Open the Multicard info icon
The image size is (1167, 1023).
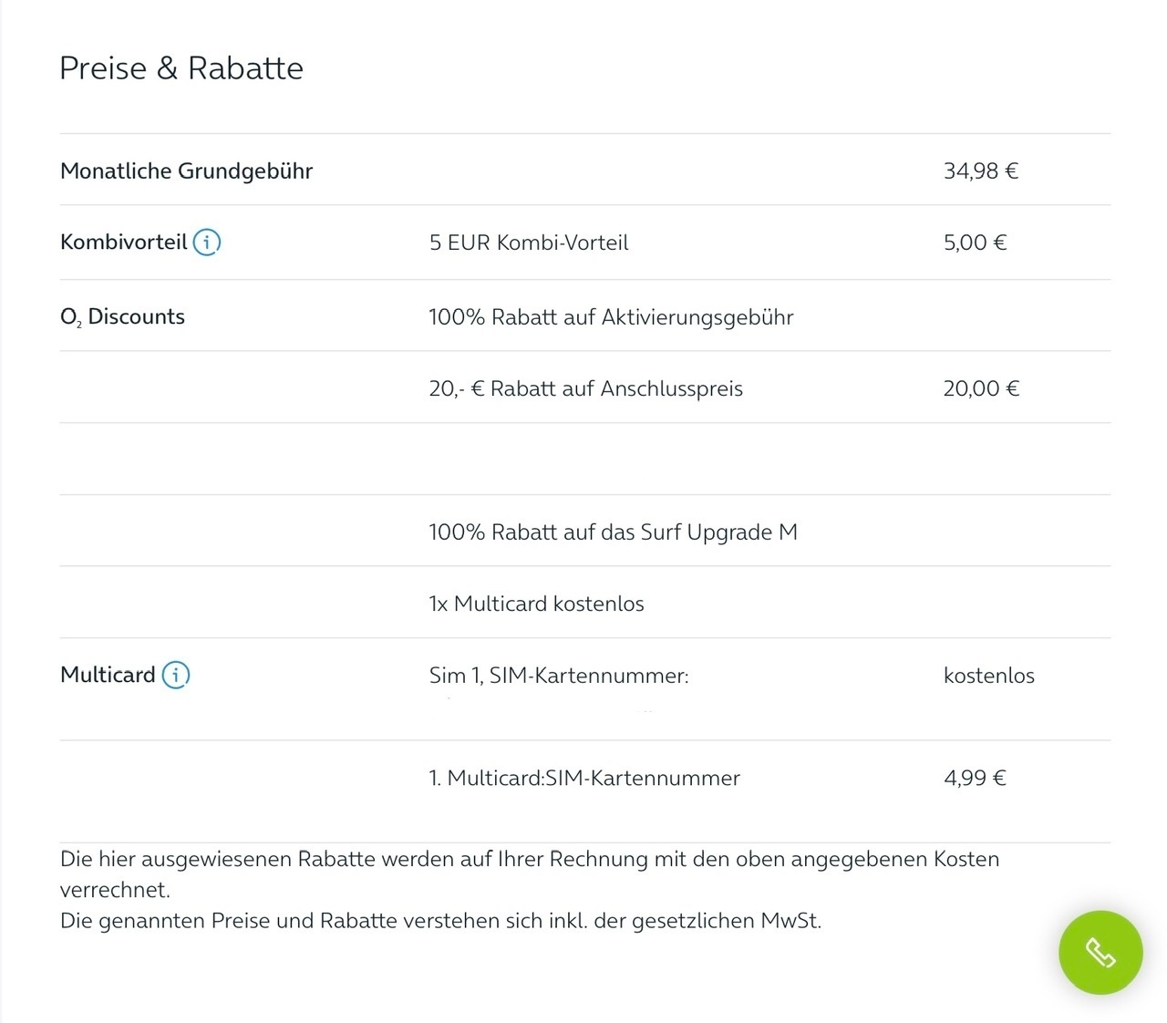point(176,675)
